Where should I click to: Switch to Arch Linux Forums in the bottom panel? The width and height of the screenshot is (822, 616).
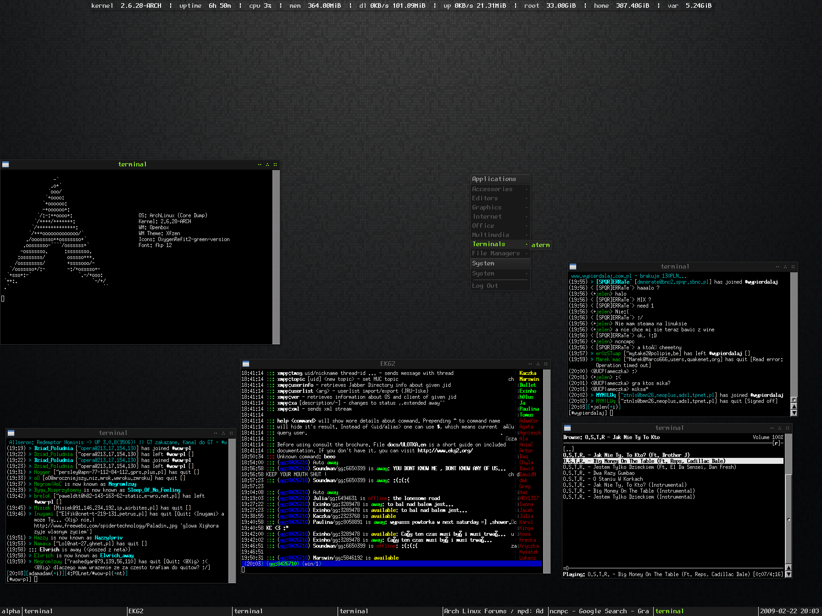point(495,611)
